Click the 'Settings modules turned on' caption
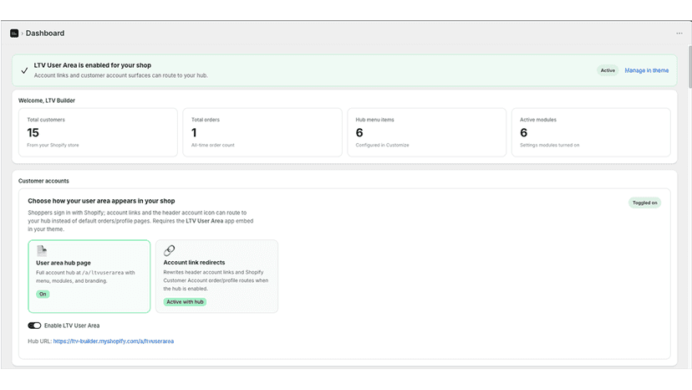The height and width of the screenshot is (390, 692). click(549, 145)
